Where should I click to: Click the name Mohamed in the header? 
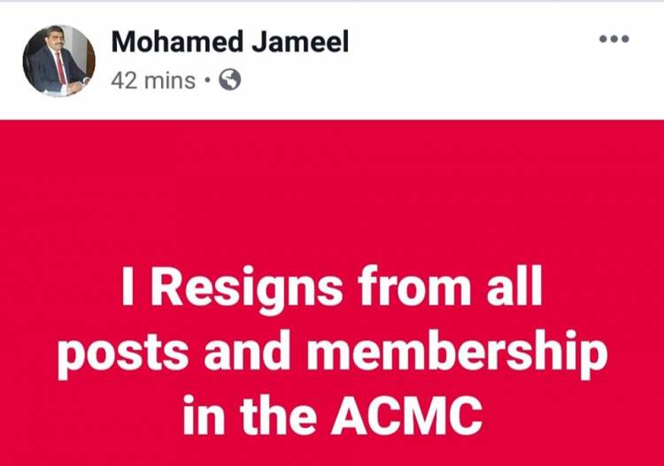[x=178, y=42]
